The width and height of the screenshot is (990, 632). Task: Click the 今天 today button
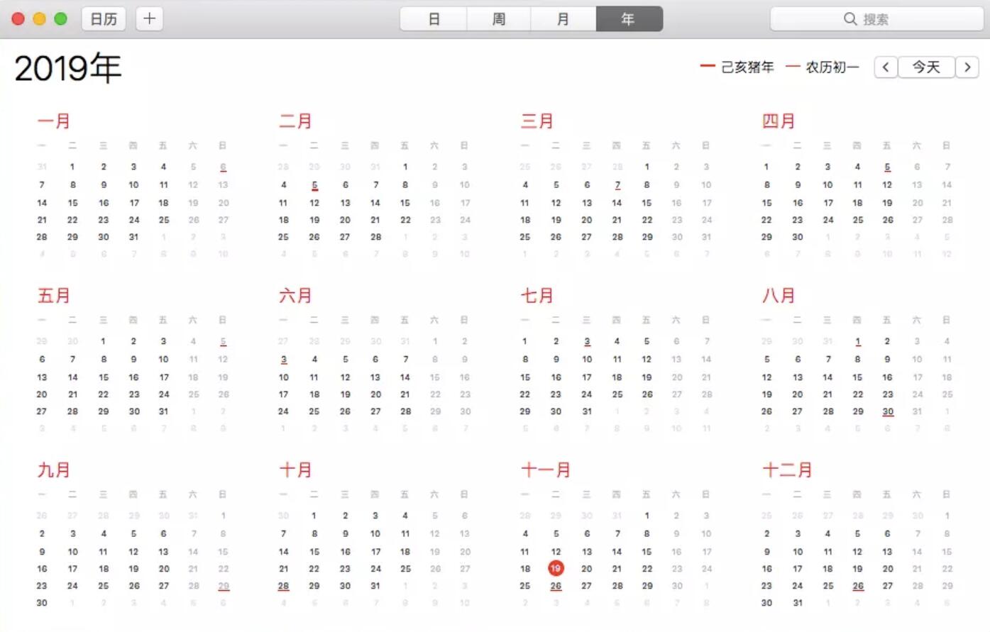tap(926, 67)
